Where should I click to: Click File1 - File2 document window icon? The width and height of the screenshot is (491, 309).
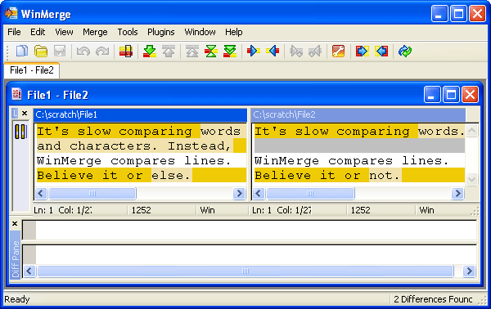(16, 94)
